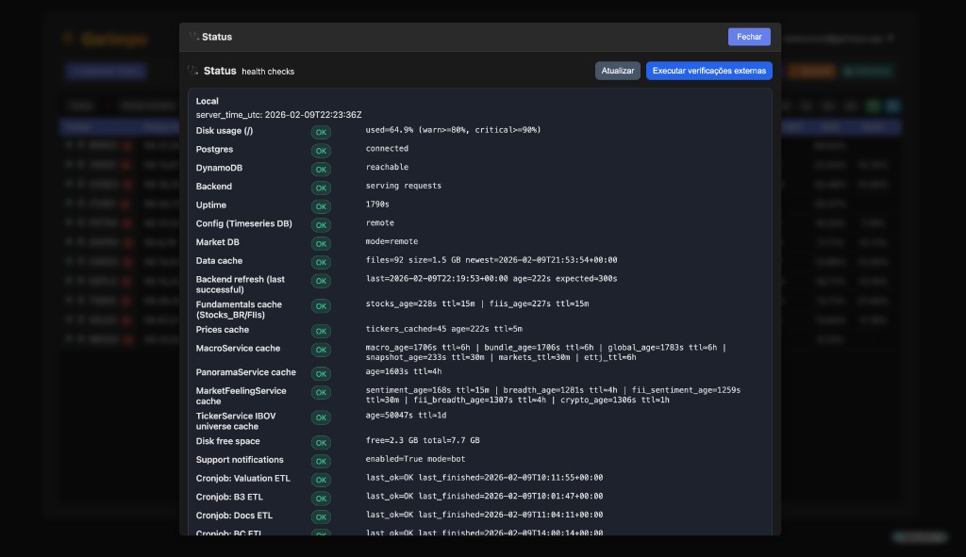
Task: Click the OK badge next to Uptime
Action: (x=322, y=206)
